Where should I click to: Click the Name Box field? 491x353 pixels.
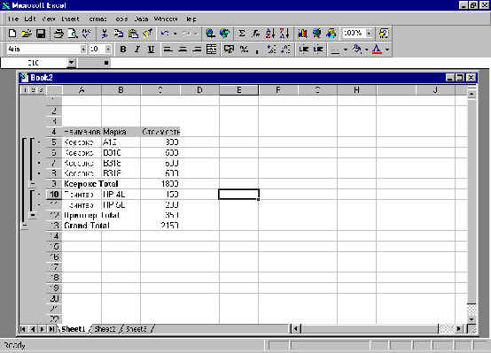pos(34,63)
